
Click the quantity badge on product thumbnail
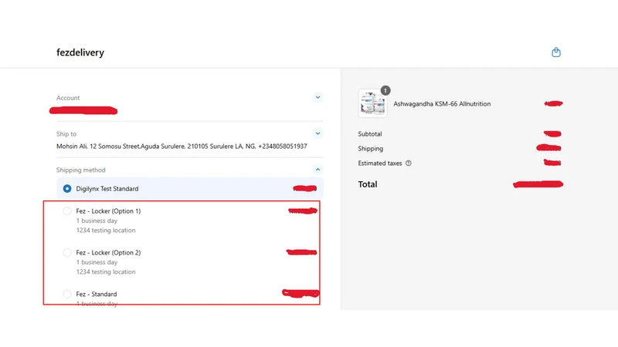385,90
